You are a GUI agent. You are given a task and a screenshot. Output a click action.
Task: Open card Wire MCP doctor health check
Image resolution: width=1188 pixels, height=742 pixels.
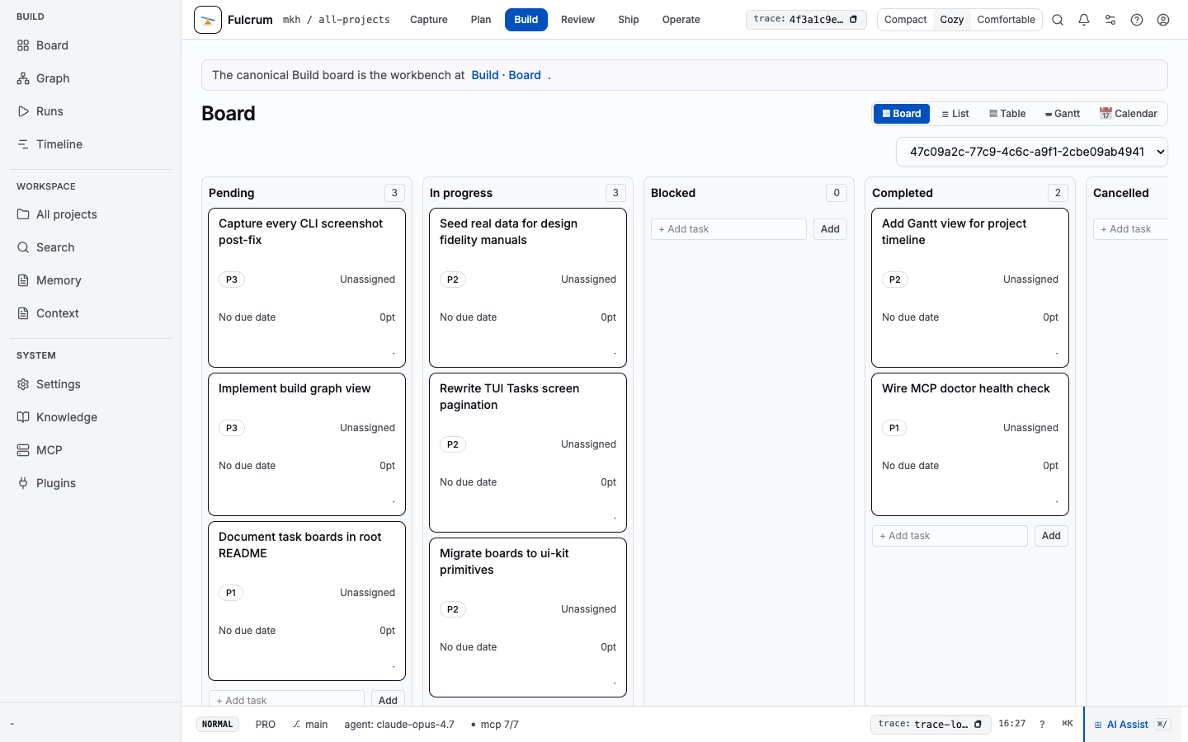click(x=970, y=444)
